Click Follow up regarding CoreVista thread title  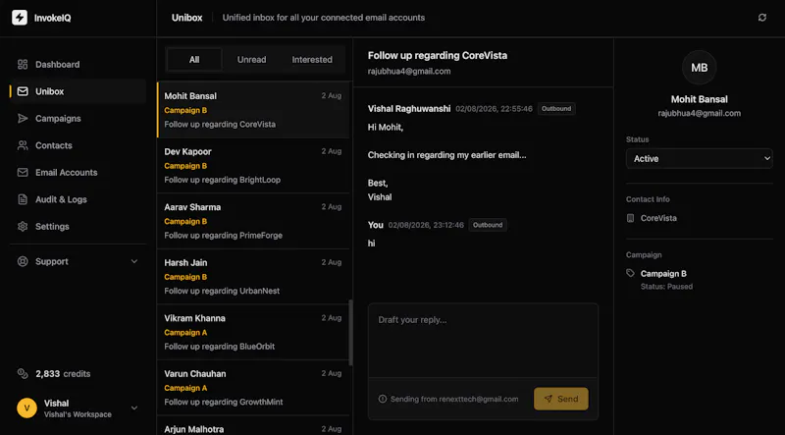[x=438, y=56]
